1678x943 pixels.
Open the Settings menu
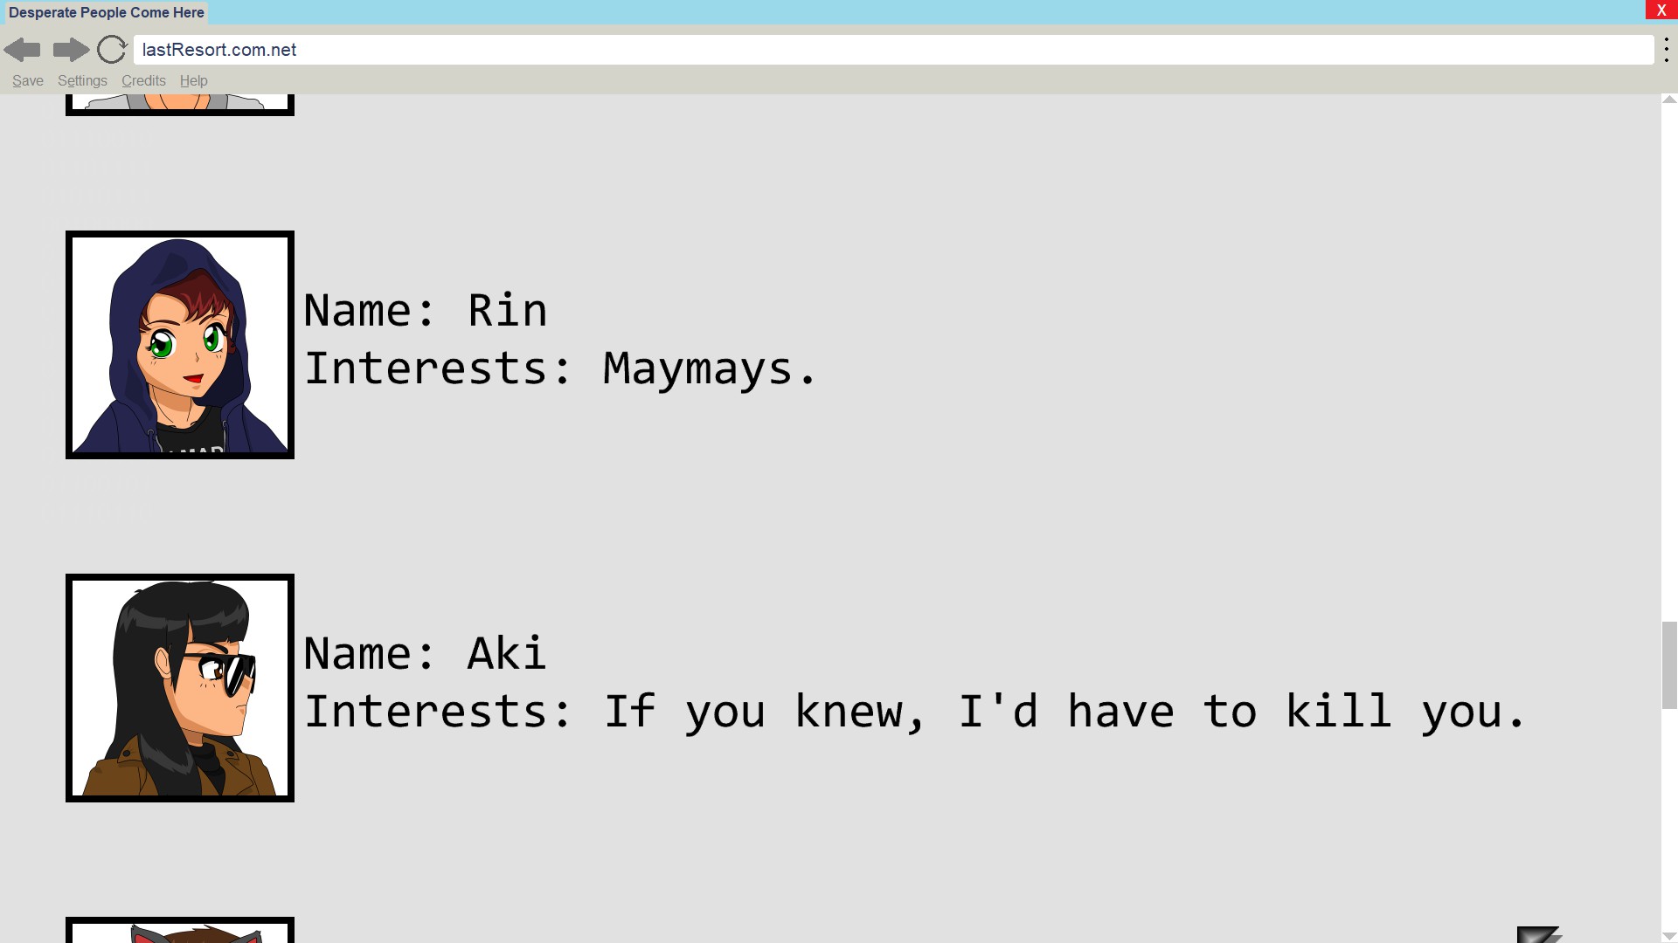coord(82,81)
